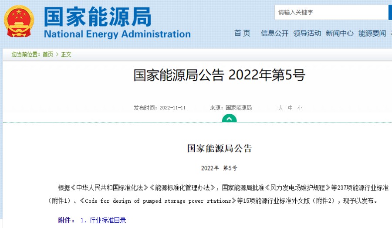Click the body heading 国家能源局公告
The width and height of the screenshot is (392, 228).
219,148
